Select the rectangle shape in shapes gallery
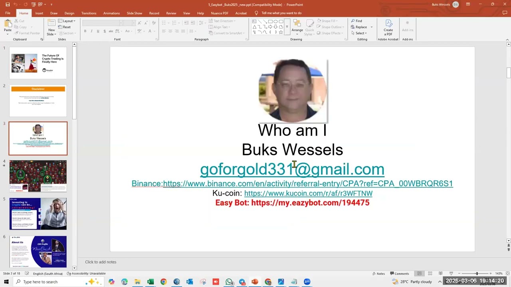The height and width of the screenshot is (287, 511). point(270,22)
